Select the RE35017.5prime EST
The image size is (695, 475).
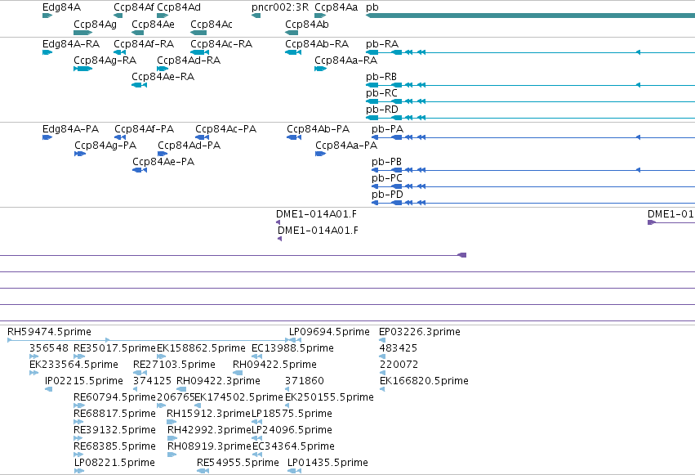[79, 356]
